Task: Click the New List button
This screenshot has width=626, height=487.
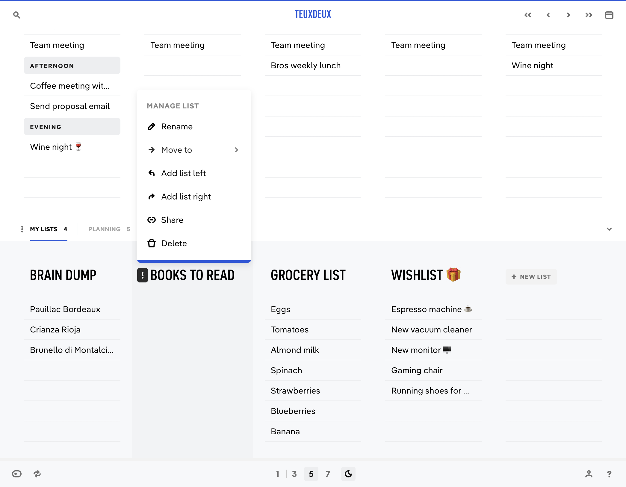Action: coord(531,277)
